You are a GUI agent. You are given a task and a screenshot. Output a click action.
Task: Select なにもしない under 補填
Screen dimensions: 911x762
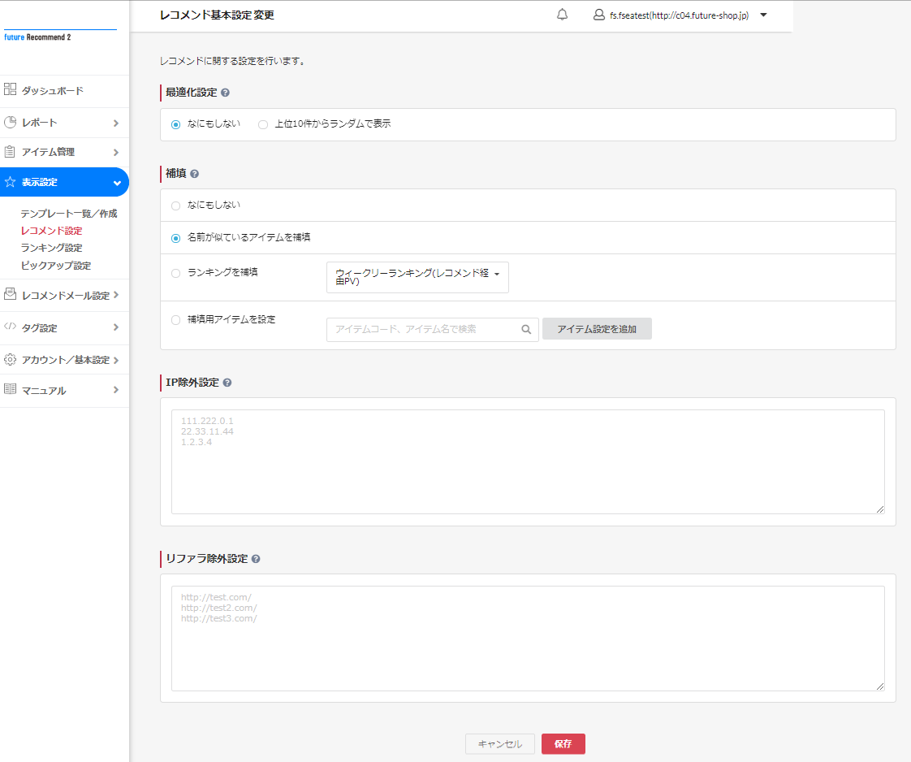pos(176,206)
